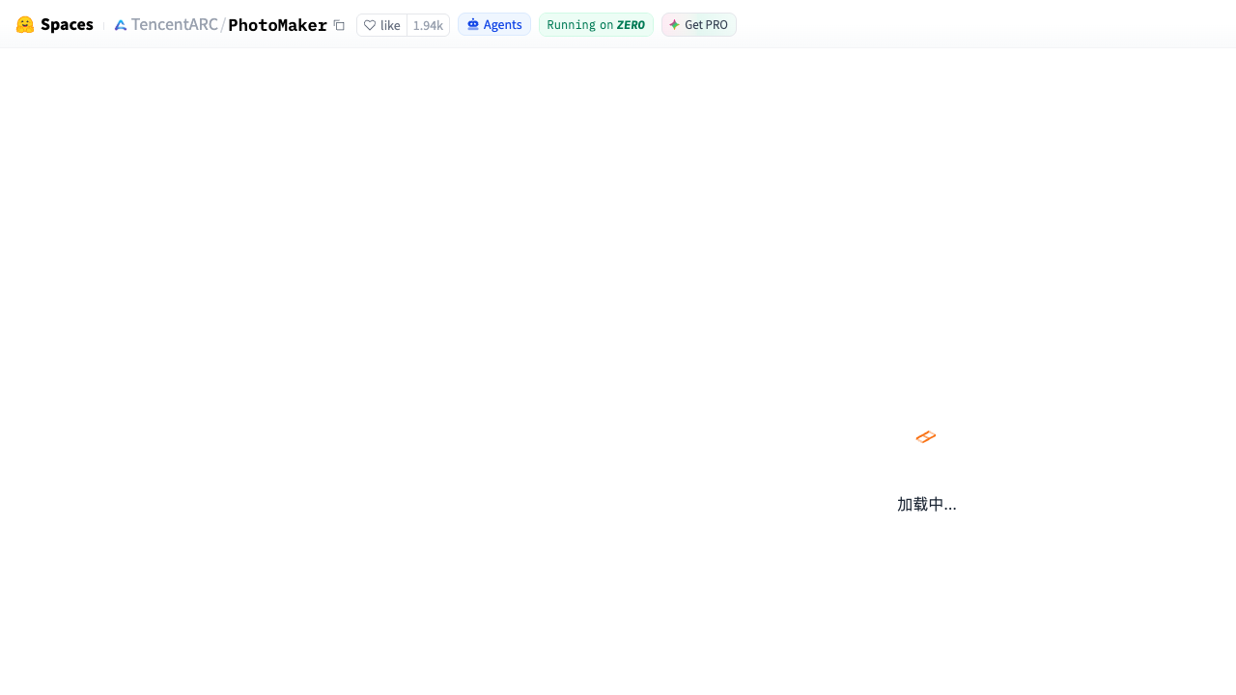Viewport: 1236px width, 695px height.
Task: Like the PhotoMaker space
Action: coord(382,25)
